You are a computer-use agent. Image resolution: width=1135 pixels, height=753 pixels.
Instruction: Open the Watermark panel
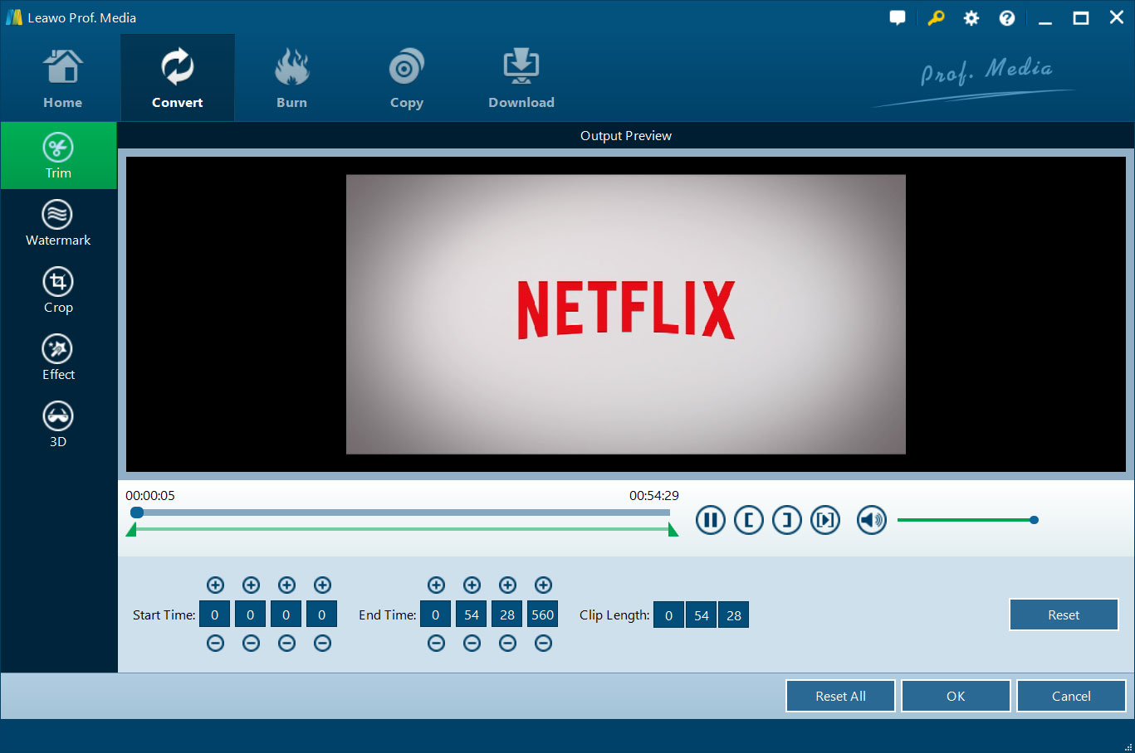pyautogui.click(x=58, y=222)
